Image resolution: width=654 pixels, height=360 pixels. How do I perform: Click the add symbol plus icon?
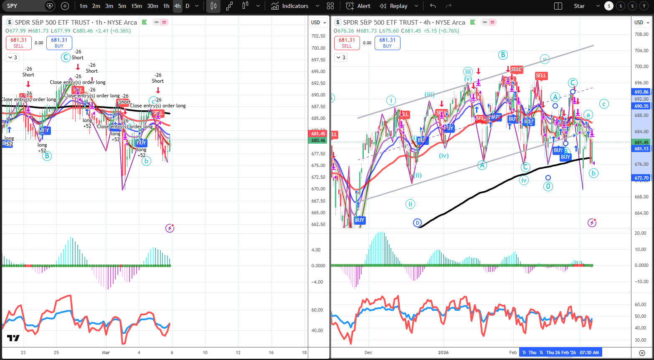[x=65, y=6]
